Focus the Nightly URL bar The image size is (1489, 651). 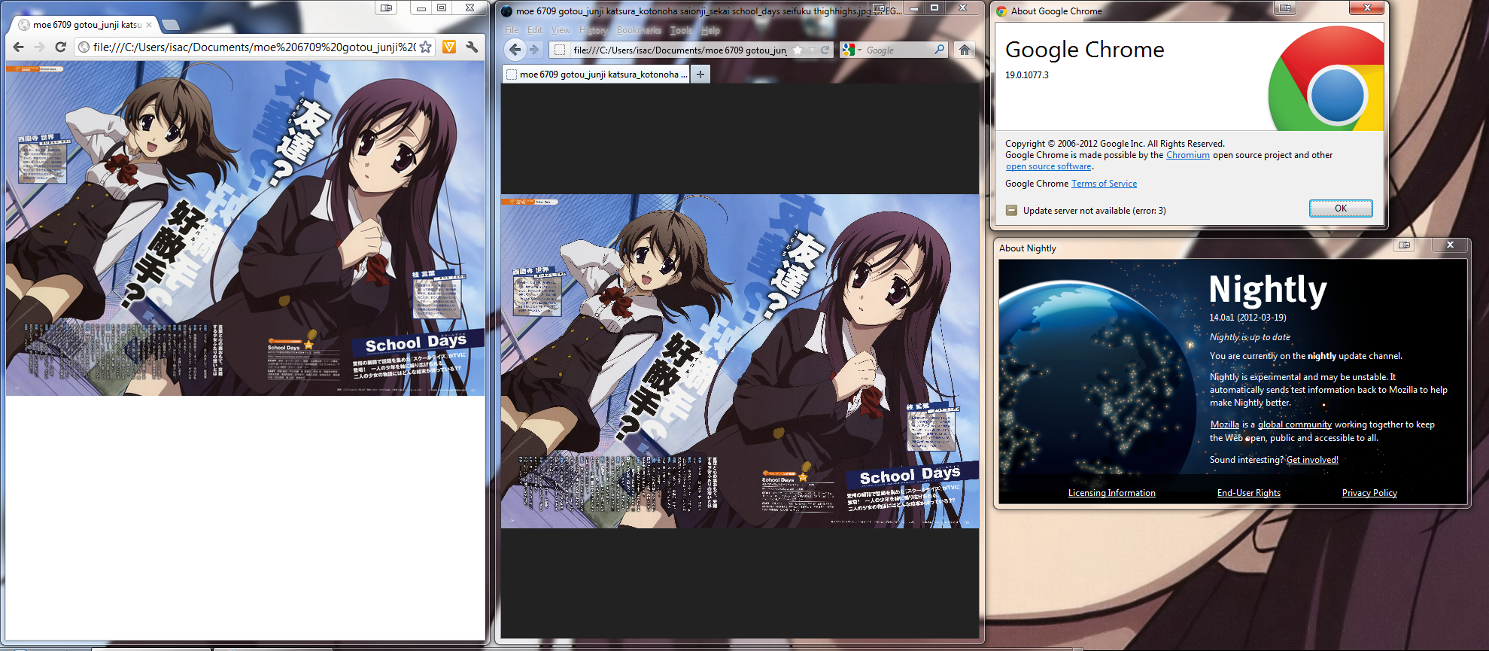[x=679, y=50]
